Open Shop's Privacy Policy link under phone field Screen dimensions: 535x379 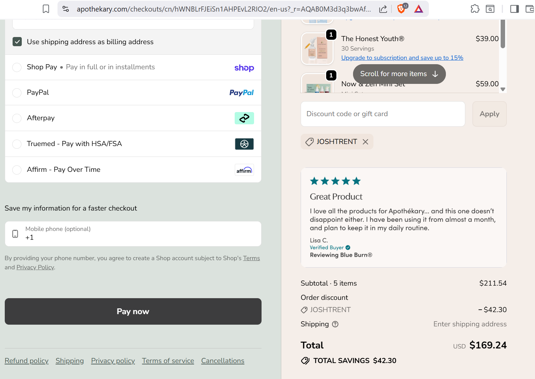(x=35, y=267)
